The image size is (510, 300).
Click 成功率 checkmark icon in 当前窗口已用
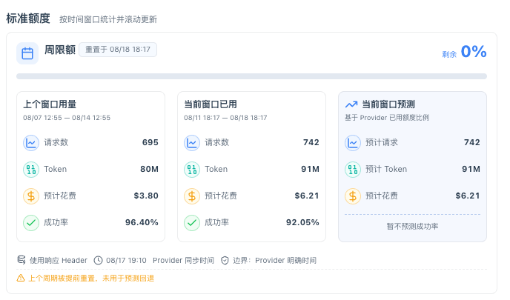pos(192,223)
